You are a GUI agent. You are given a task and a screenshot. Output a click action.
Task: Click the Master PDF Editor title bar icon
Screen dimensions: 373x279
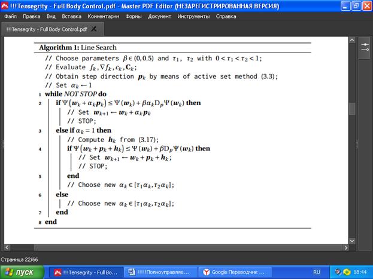5,5
